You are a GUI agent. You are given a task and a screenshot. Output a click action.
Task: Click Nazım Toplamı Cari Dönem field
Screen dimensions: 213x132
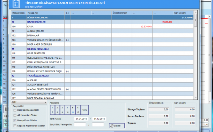[185, 116]
